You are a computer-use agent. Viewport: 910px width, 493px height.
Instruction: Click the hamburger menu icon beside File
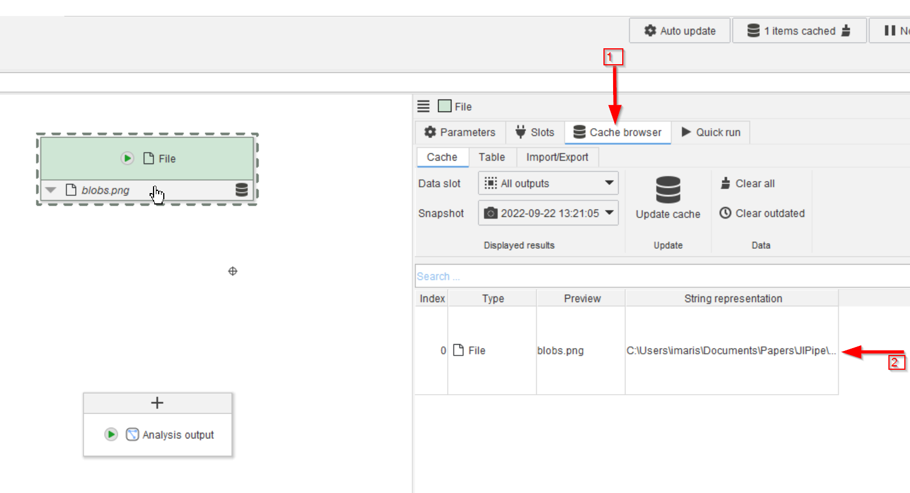[x=424, y=106]
